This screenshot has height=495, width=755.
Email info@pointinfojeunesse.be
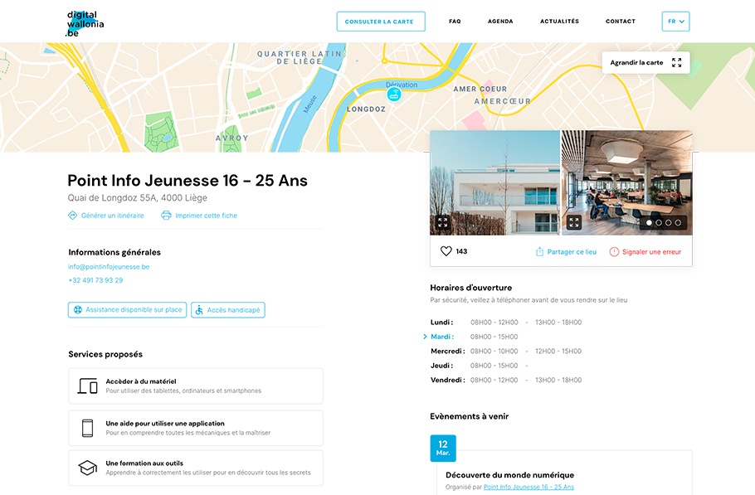[x=109, y=266]
